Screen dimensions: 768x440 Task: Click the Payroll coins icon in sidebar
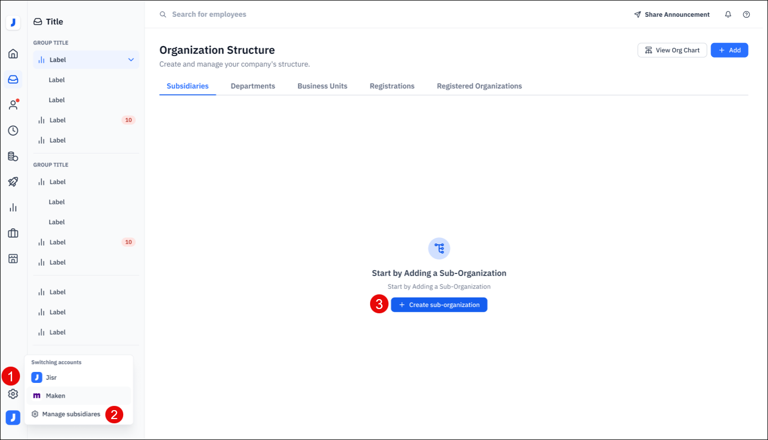(x=13, y=156)
